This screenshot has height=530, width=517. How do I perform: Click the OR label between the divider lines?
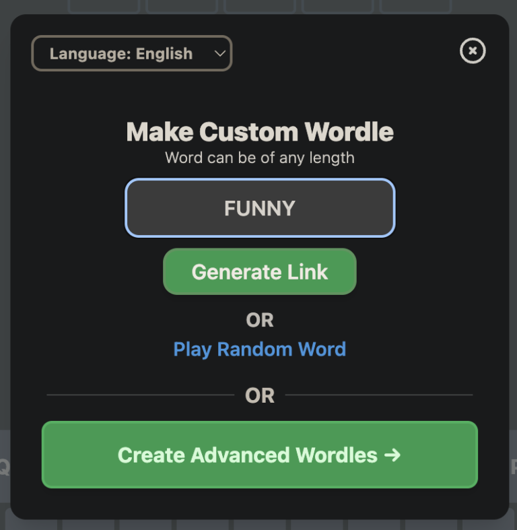(260, 395)
